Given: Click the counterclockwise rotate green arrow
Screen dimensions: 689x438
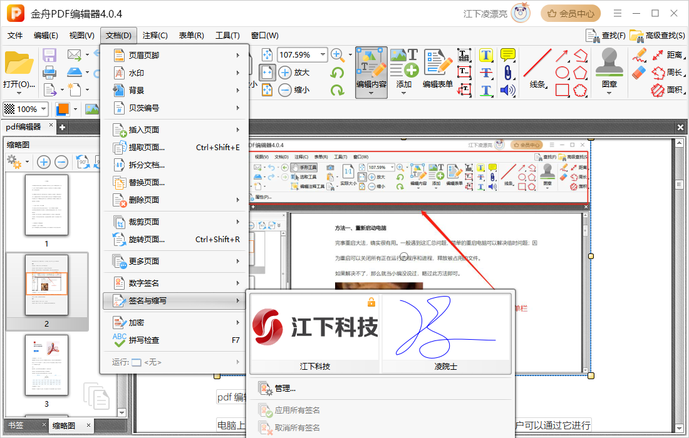Looking at the screenshot, I should [x=337, y=73].
